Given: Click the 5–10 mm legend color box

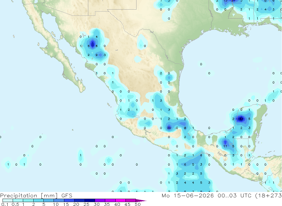Looking at the screenshot, I should pyautogui.click(x=49, y=200).
